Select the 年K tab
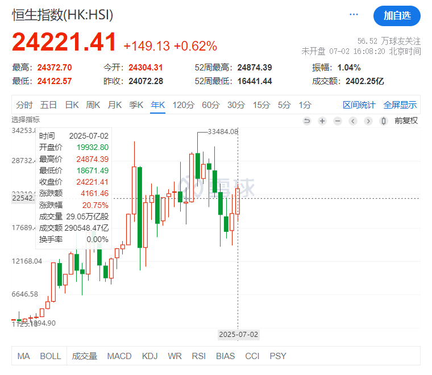 [158, 105]
